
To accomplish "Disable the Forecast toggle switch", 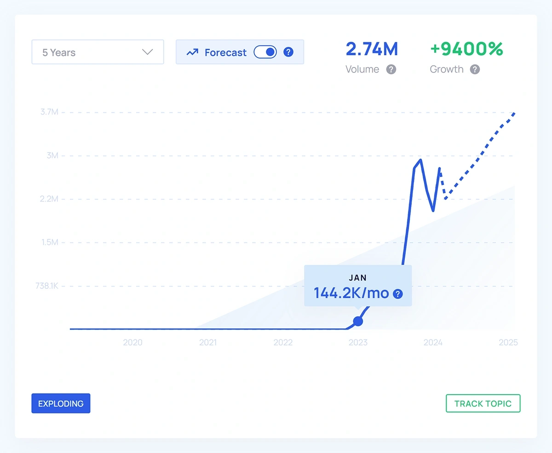I will tap(265, 52).
